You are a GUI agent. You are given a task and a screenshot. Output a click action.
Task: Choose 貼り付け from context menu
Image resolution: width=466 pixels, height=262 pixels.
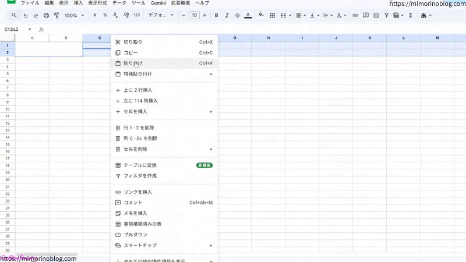click(164, 63)
